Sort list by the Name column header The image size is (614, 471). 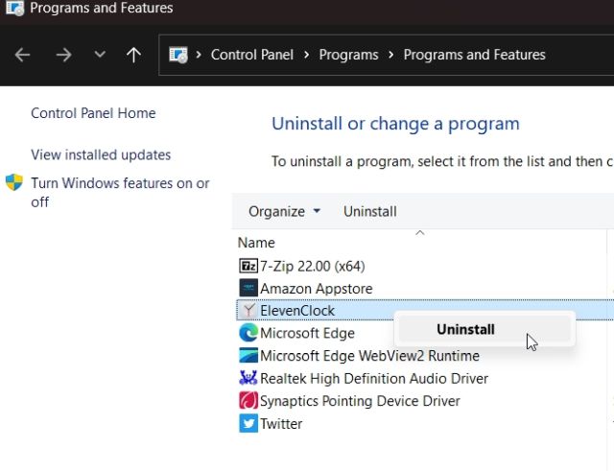tap(256, 243)
